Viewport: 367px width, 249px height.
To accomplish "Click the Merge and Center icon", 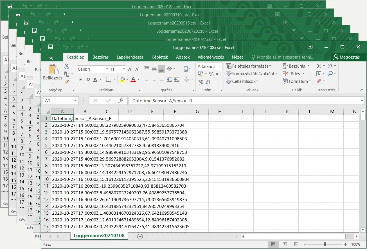I will coord(186,80).
